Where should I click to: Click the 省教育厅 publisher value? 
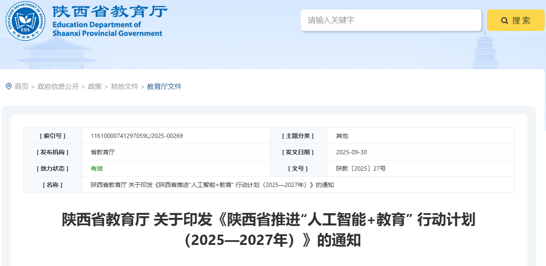click(103, 152)
